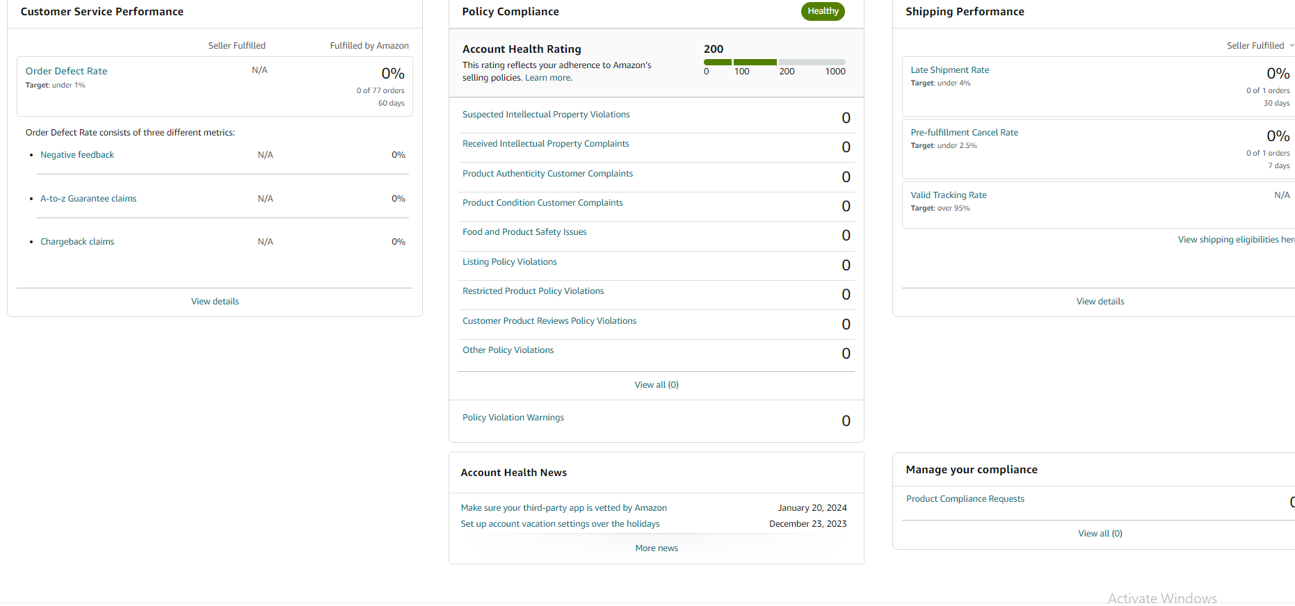
Task: Click More news in Account Health News
Action: [x=657, y=548]
